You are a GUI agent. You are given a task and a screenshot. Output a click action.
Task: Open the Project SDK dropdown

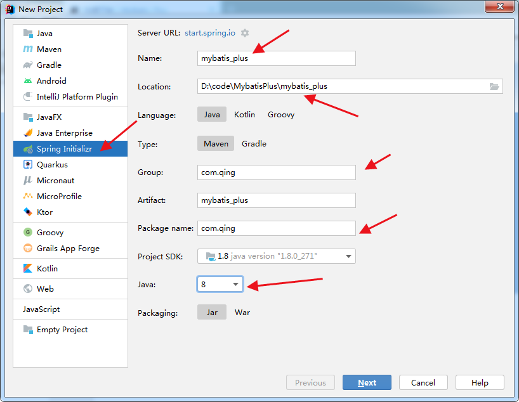pos(277,256)
